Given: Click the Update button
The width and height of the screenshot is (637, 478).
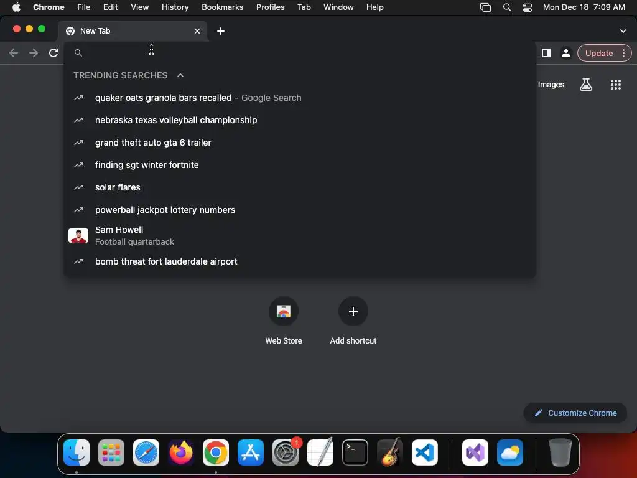Looking at the screenshot, I should [x=599, y=54].
